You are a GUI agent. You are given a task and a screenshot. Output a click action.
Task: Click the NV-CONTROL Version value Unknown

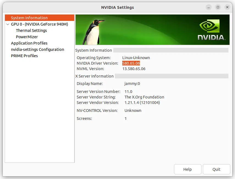click(133, 111)
